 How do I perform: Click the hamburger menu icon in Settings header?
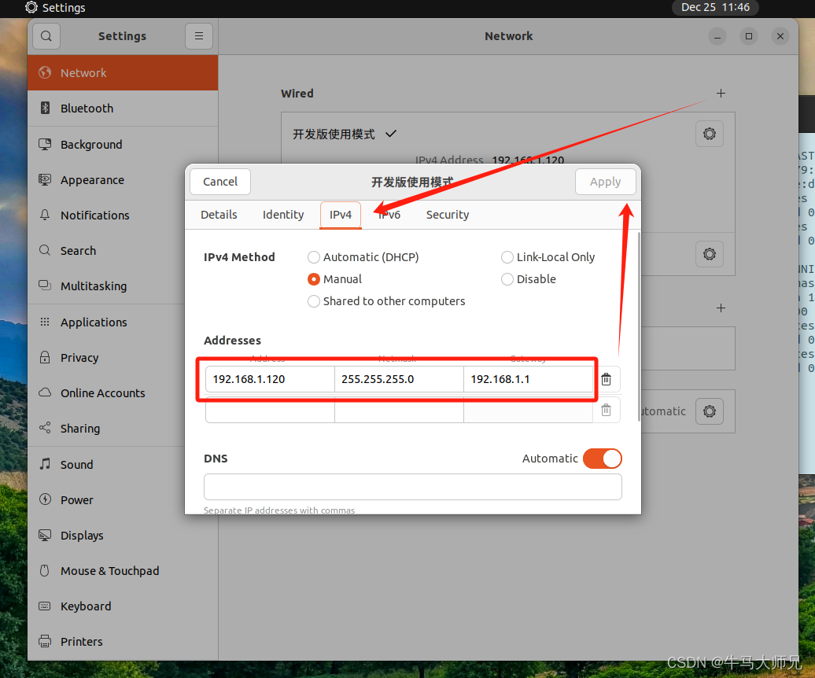(198, 35)
